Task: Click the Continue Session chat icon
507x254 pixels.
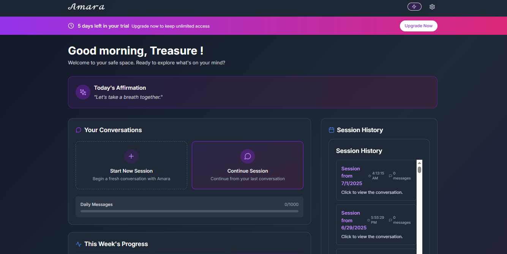Action: [x=248, y=156]
